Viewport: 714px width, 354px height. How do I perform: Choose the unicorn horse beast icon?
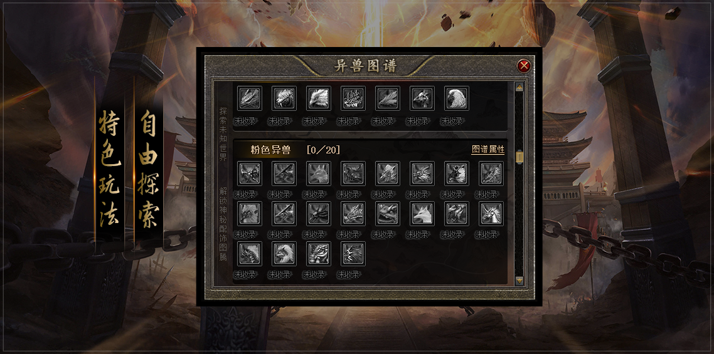[x=491, y=214]
